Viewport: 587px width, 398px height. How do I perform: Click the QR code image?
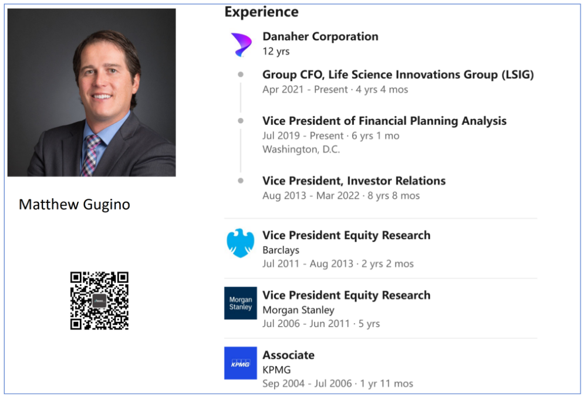click(x=99, y=301)
